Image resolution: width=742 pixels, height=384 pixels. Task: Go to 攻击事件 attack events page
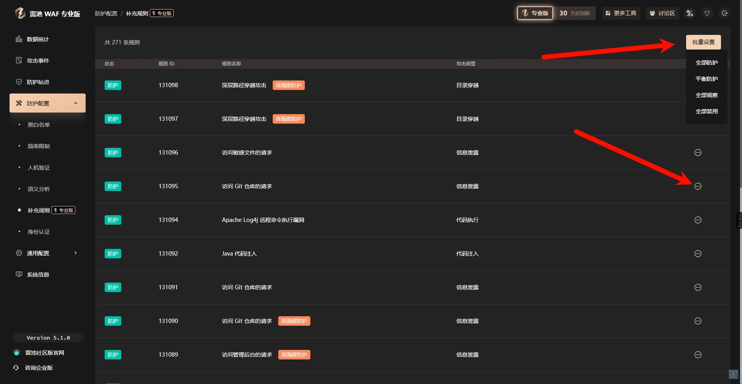pyautogui.click(x=38, y=61)
